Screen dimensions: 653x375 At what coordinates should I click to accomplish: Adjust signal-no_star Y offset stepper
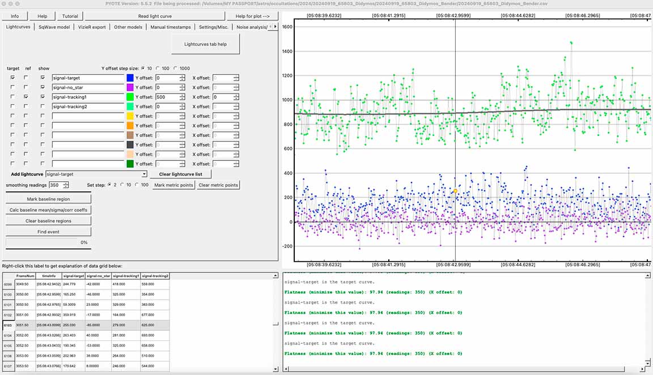point(183,87)
